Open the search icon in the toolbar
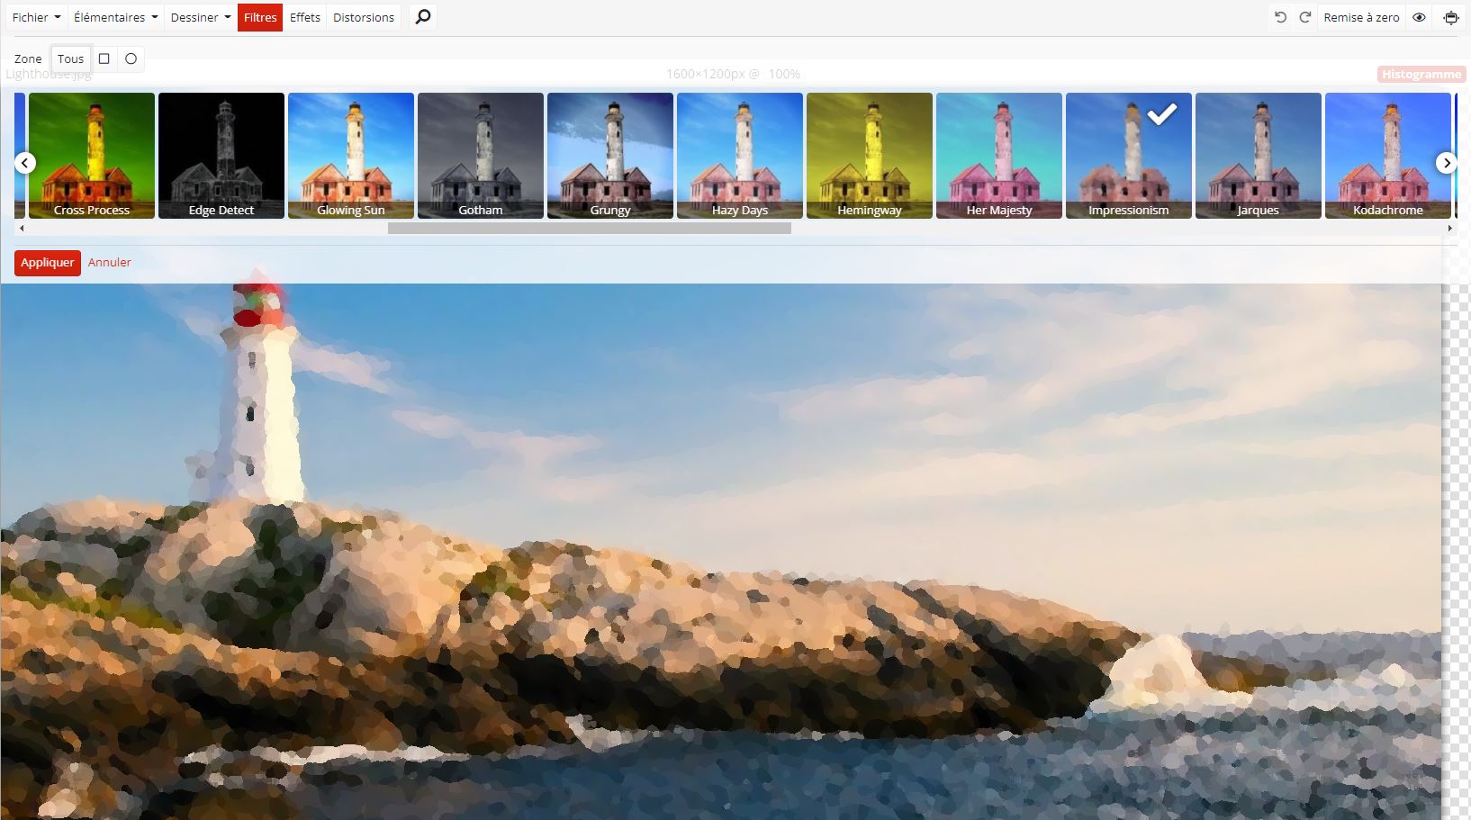 (x=422, y=17)
